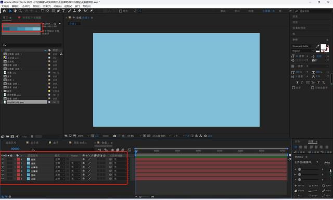
Task: Click the timeline zoom slider handle
Action: (140, 197)
